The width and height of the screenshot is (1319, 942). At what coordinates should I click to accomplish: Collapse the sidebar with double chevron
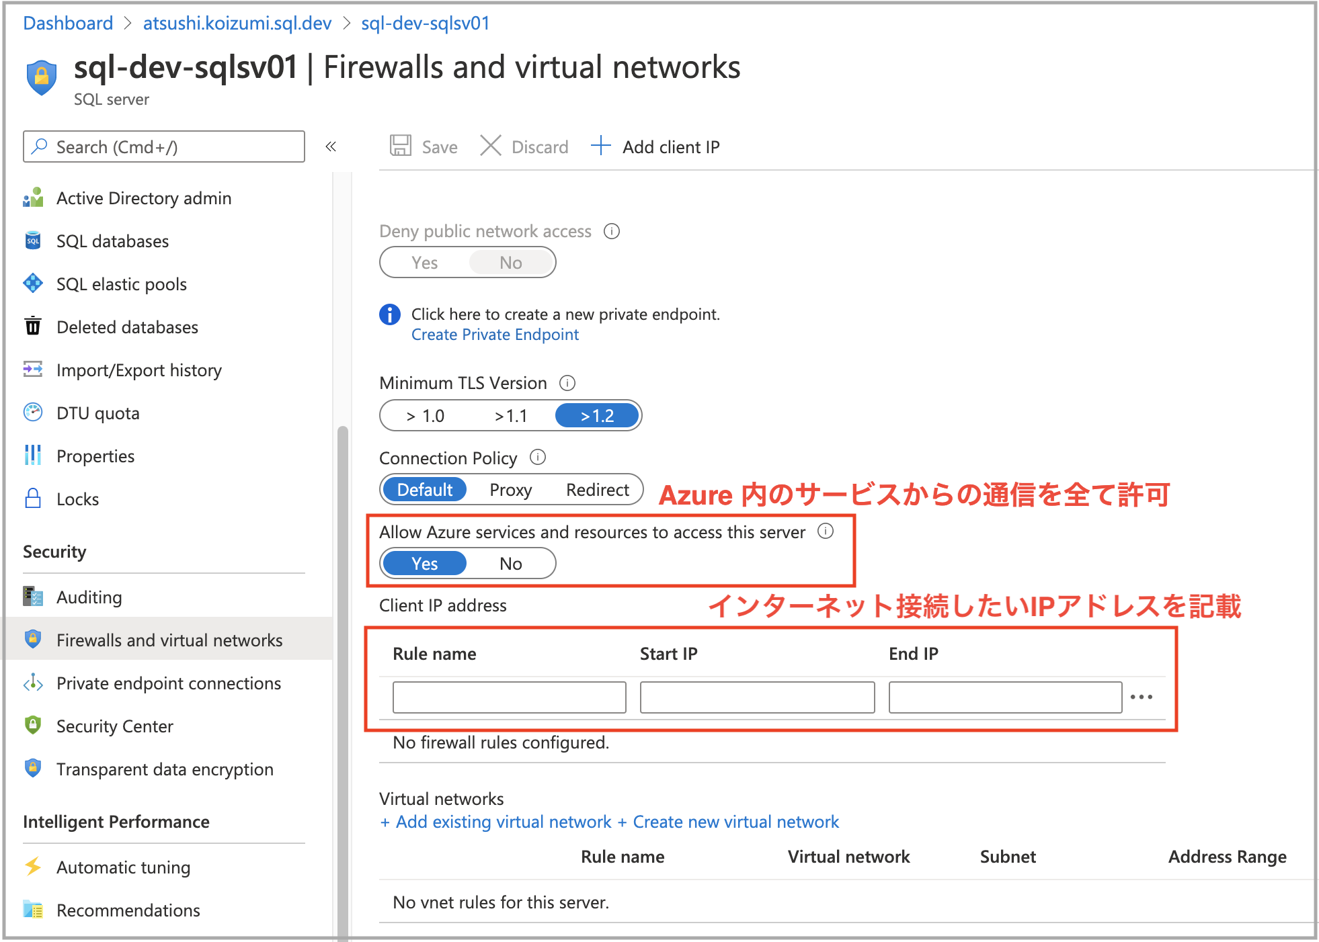(x=331, y=146)
